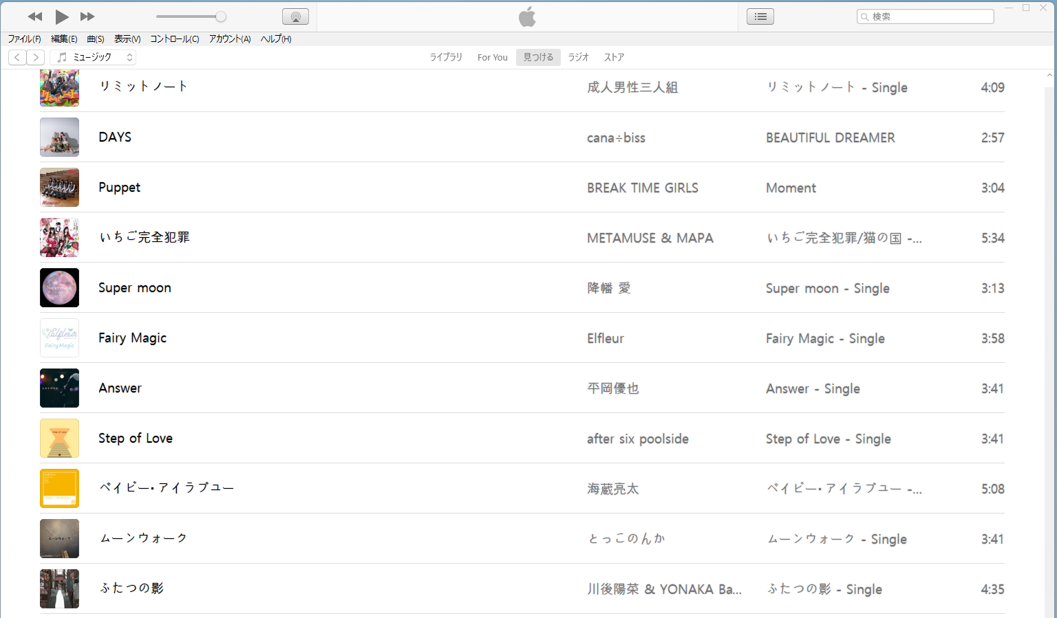The height and width of the screenshot is (618, 1057).
Task: Open album Step of Love - Single
Action: (x=829, y=439)
